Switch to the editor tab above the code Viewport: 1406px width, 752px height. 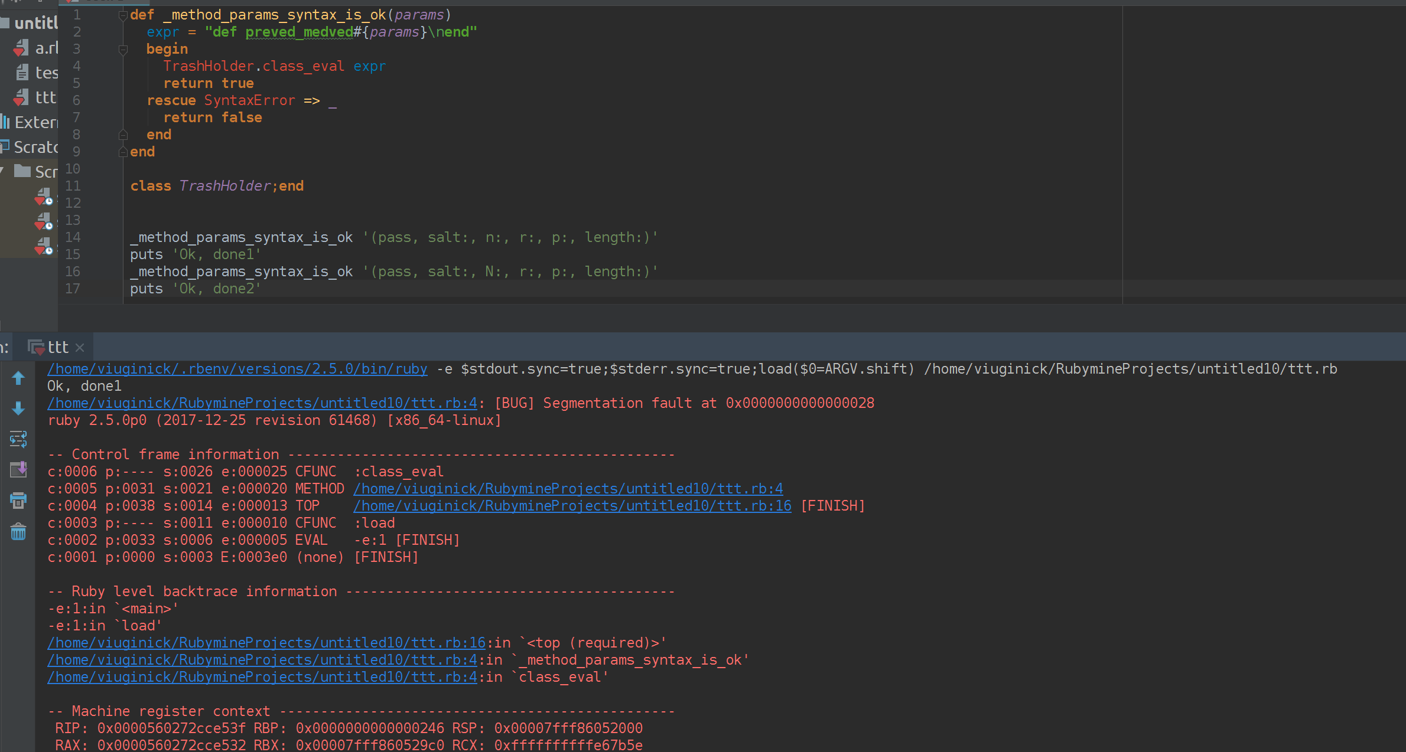[103, 2]
